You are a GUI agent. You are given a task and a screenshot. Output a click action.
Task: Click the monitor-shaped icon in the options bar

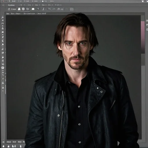pos(19,9)
